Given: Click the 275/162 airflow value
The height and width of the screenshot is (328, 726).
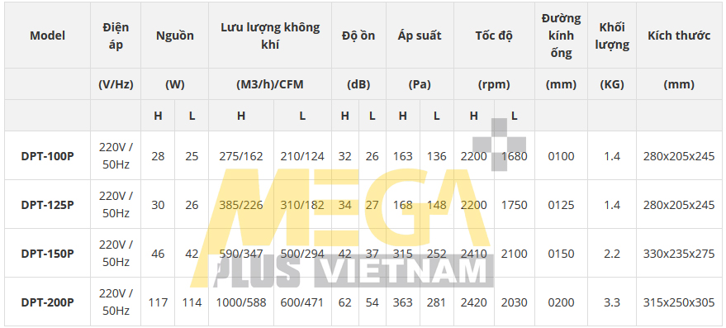Looking at the screenshot, I should [x=241, y=156].
